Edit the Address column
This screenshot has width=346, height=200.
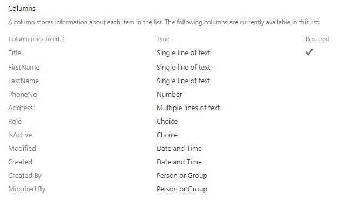click(21, 108)
